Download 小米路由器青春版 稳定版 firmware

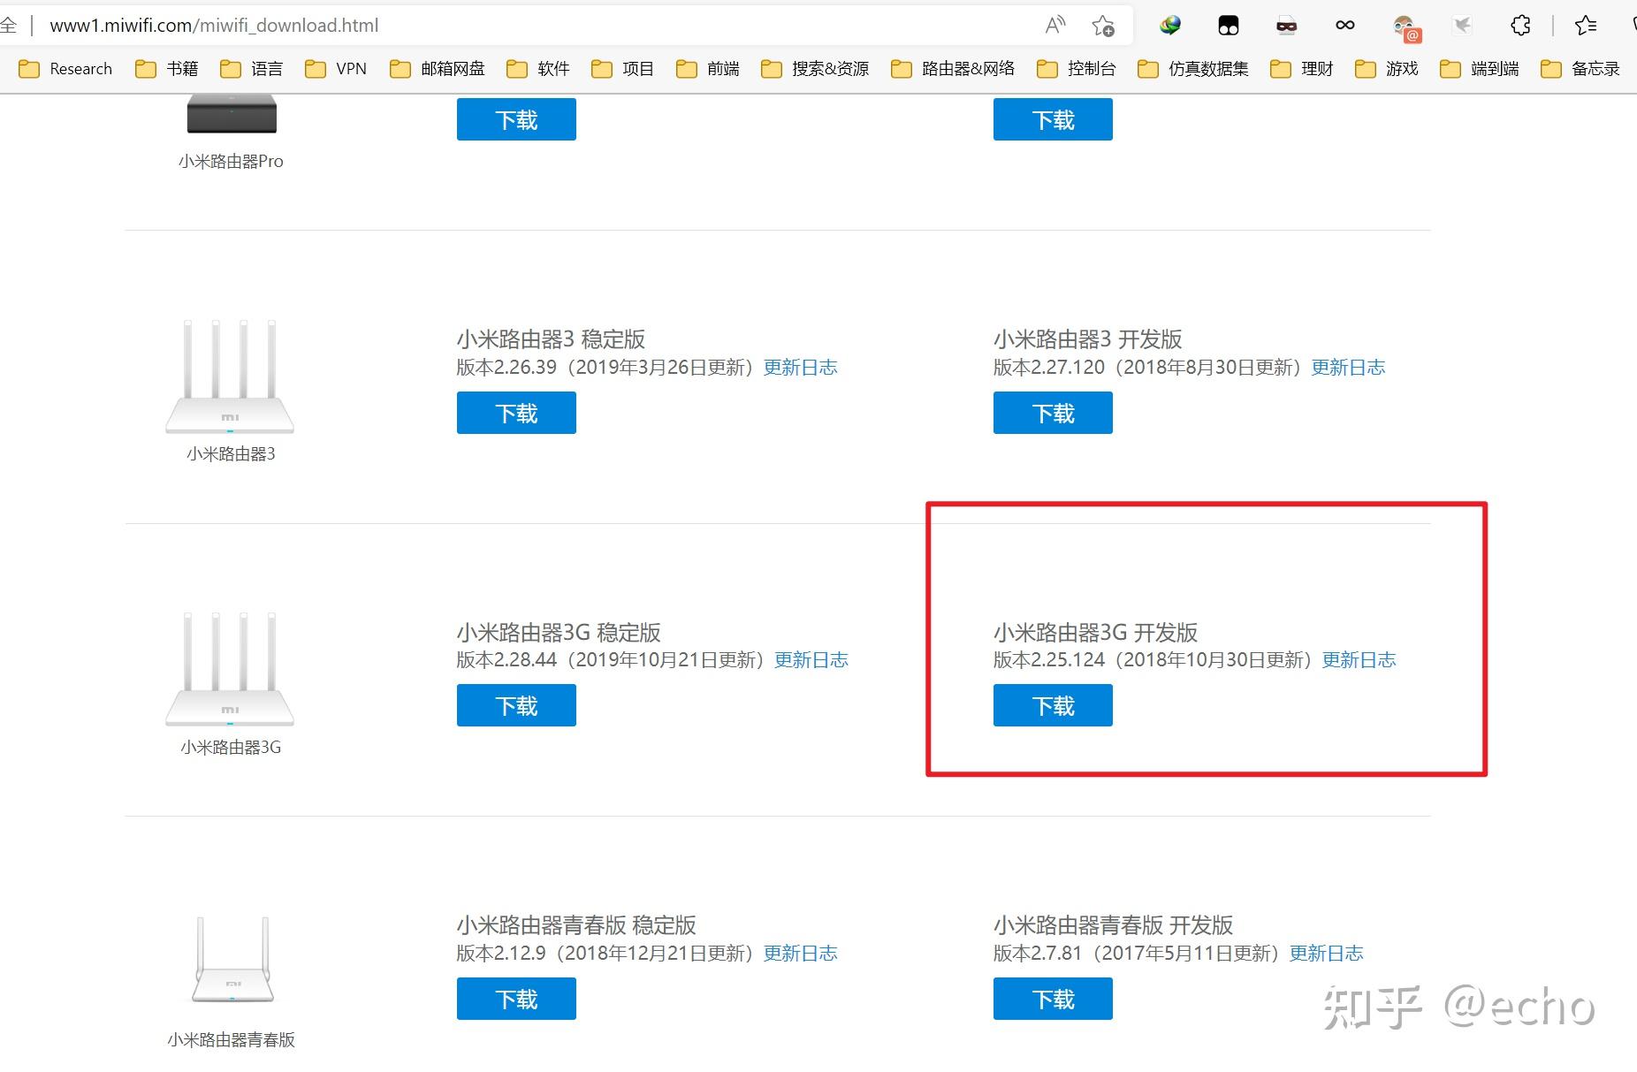click(x=516, y=999)
